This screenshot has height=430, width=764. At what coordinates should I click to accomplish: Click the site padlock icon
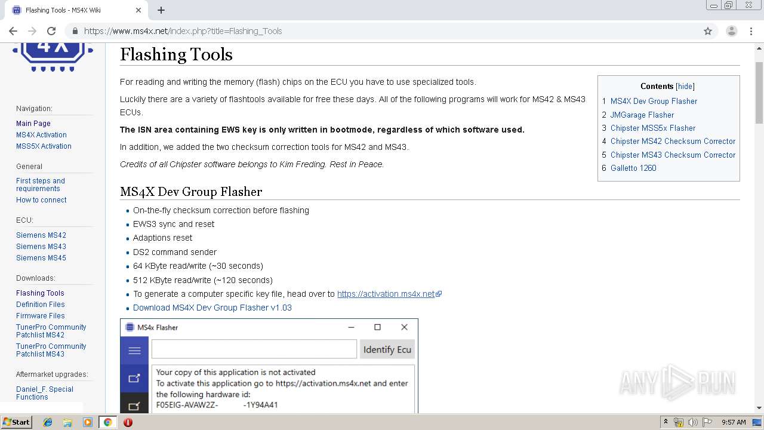pos(75,31)
